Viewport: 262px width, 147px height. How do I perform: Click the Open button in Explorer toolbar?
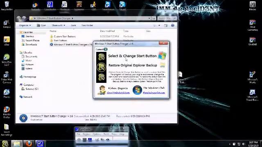(41, 25)
